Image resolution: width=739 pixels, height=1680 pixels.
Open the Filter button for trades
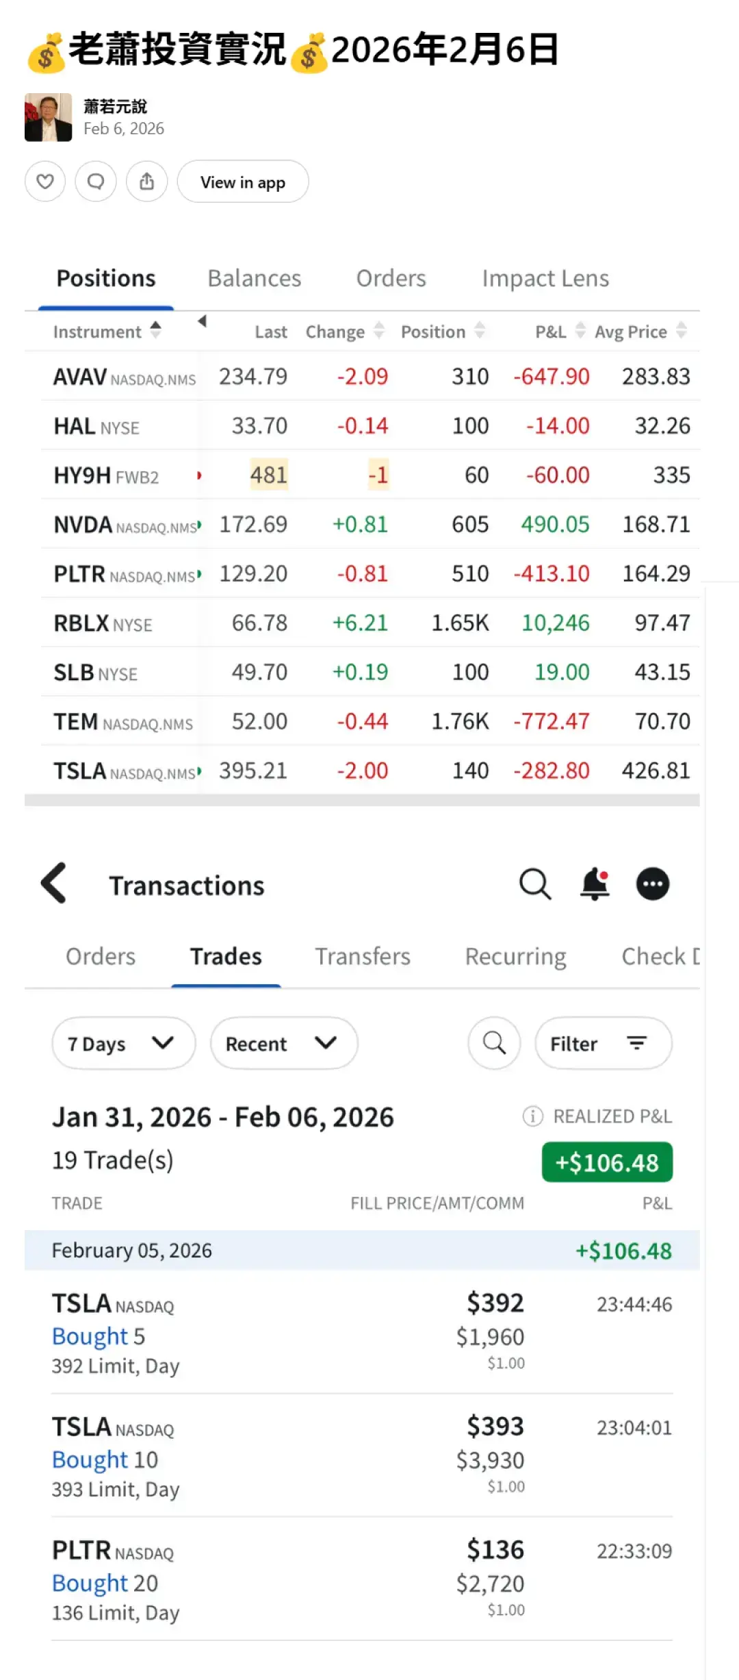click(x=603, y=1043)
